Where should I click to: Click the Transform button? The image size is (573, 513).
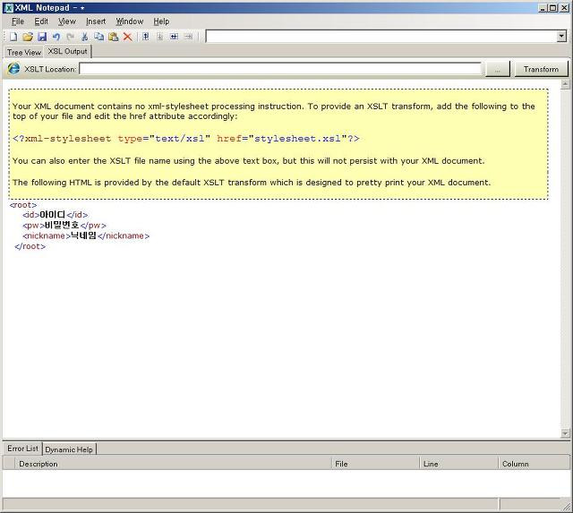click(x=541, y=69)
